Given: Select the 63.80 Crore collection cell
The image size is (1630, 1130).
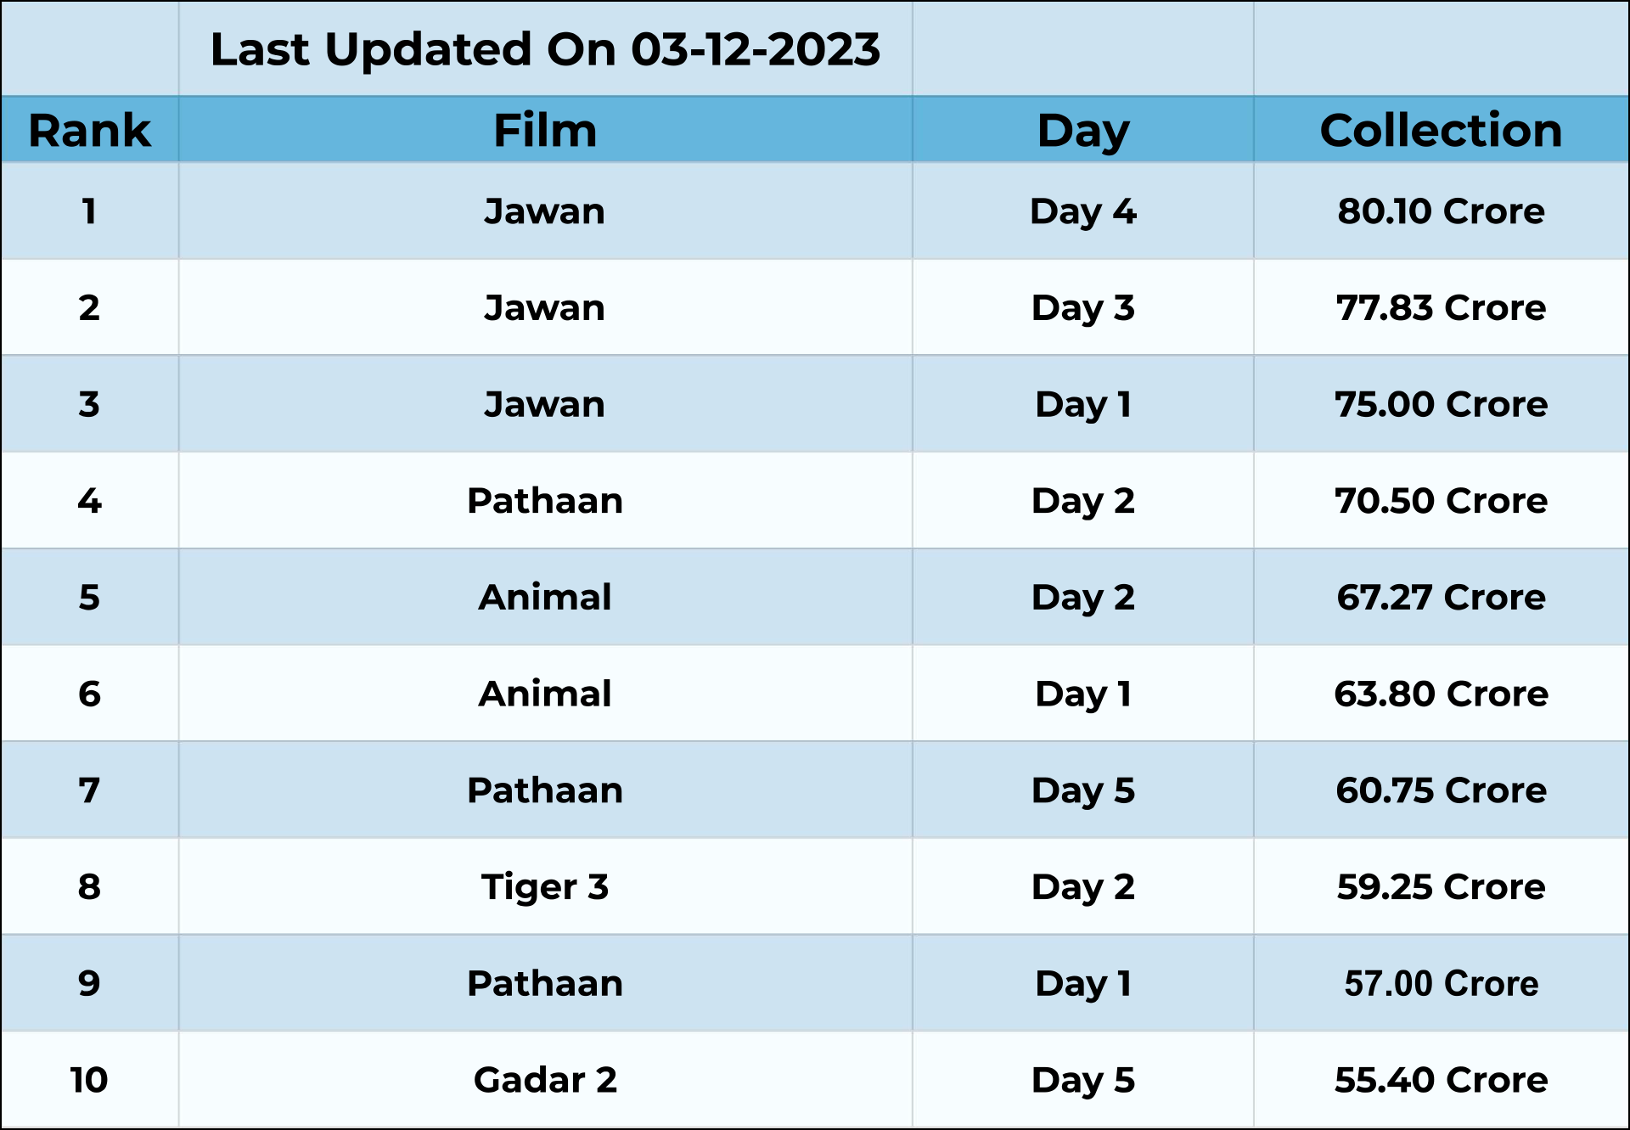Looking at the screenshot, I should click(1441, 694).
